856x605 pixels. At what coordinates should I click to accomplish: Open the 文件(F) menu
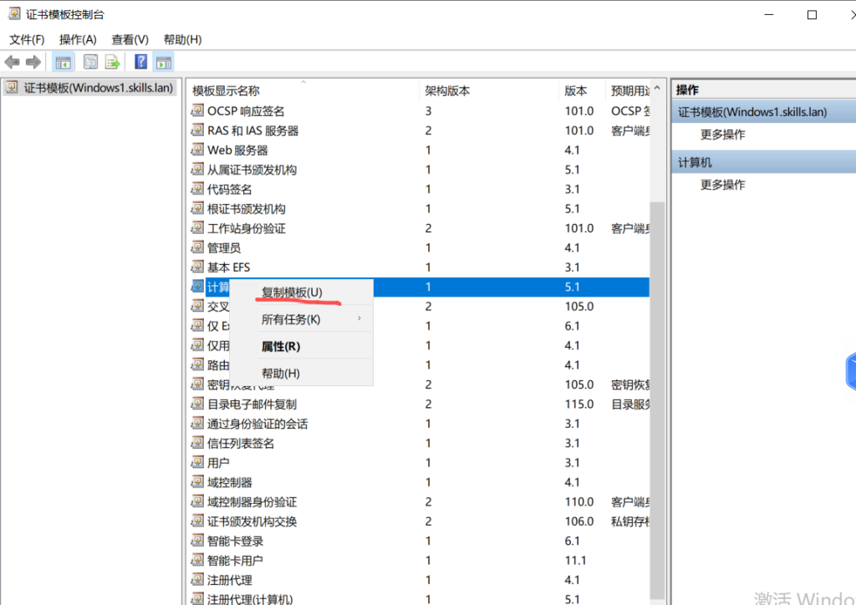coord(27,39)
